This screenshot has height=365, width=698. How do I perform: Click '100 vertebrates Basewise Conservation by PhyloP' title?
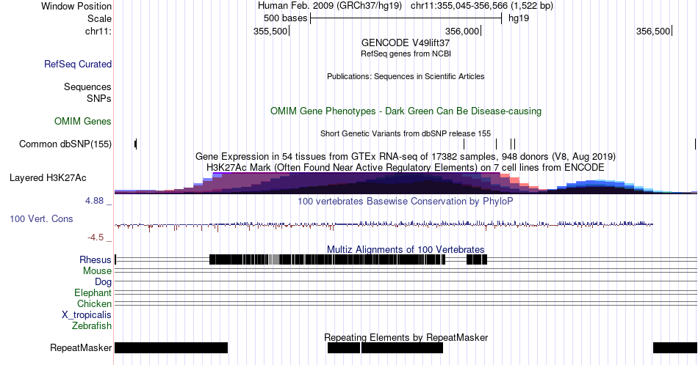(406, 201)
